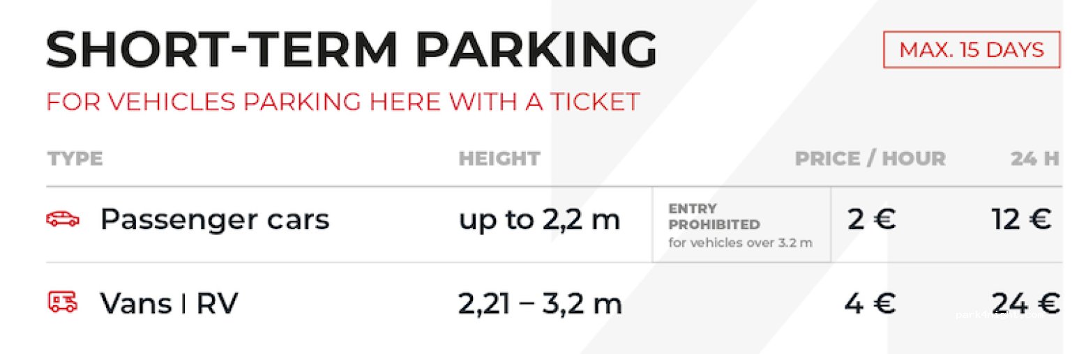Click the 24 H column header

pos(1034,159)
